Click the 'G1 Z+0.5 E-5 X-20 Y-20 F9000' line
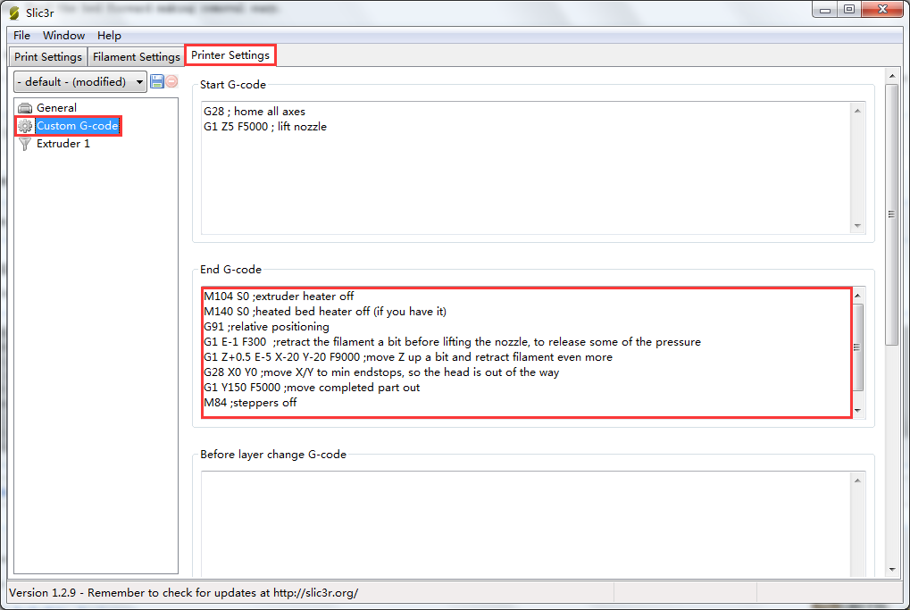This screenshot has width=910, height=610. click(408, 357)
